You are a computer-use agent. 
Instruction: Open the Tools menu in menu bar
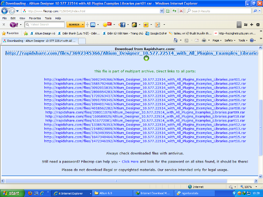[x=48, y=18]
